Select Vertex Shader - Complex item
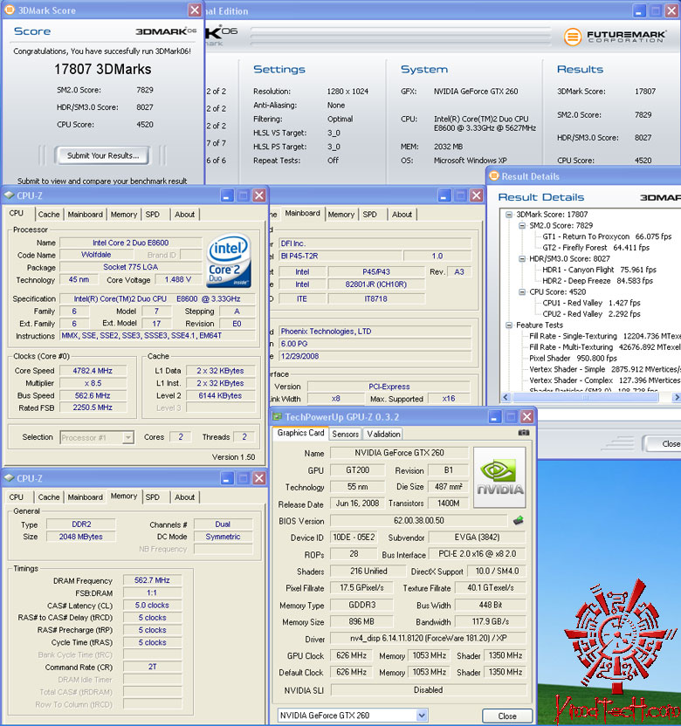This screenshot has height=726, width=681. pyautogui.click(x=604, y=380)
